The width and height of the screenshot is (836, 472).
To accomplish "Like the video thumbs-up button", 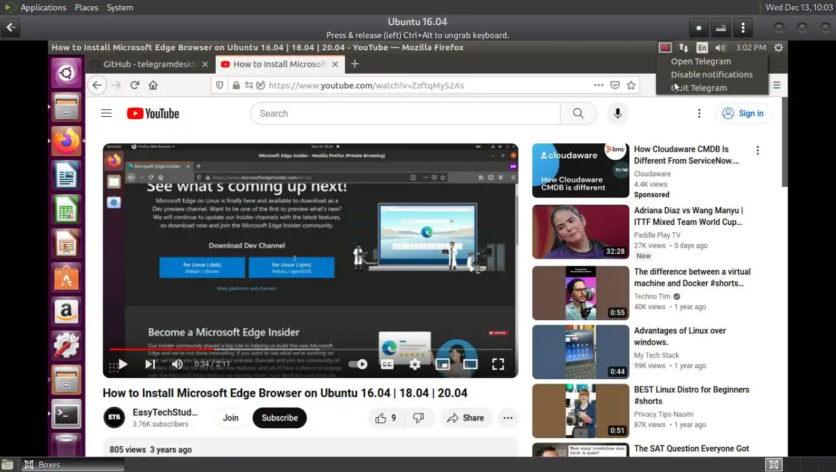I will [x=386, y=418].
